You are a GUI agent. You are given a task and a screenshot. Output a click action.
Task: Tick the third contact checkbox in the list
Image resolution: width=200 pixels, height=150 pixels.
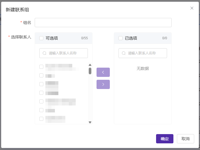point(41,84)
